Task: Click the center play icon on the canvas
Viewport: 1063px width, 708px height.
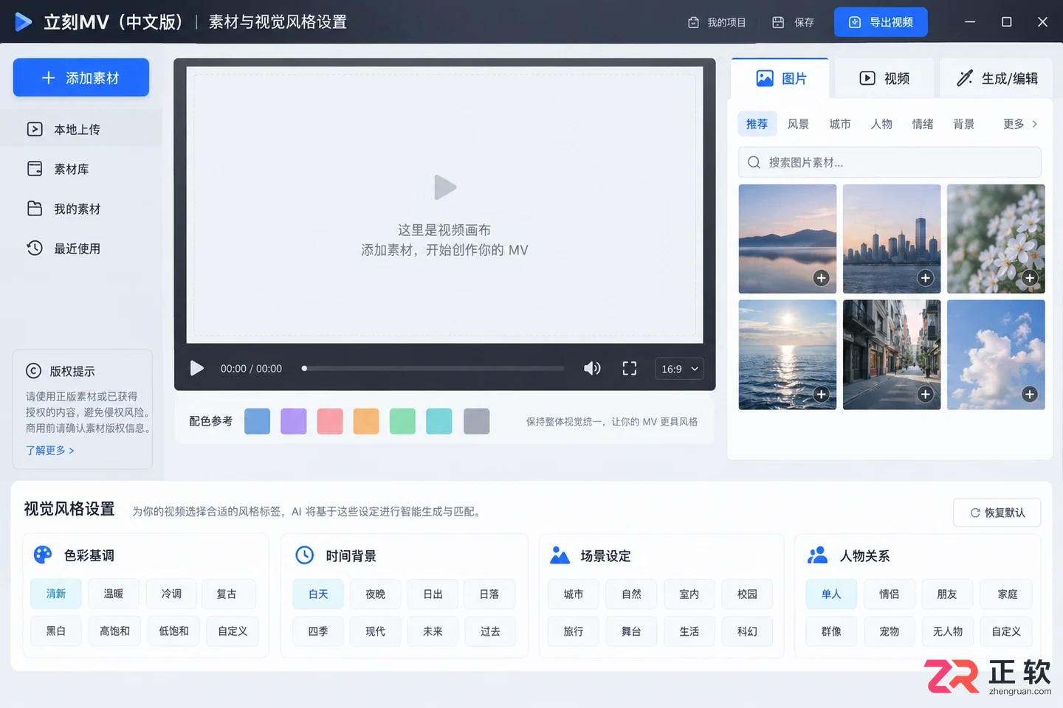Action: (444, 187)
